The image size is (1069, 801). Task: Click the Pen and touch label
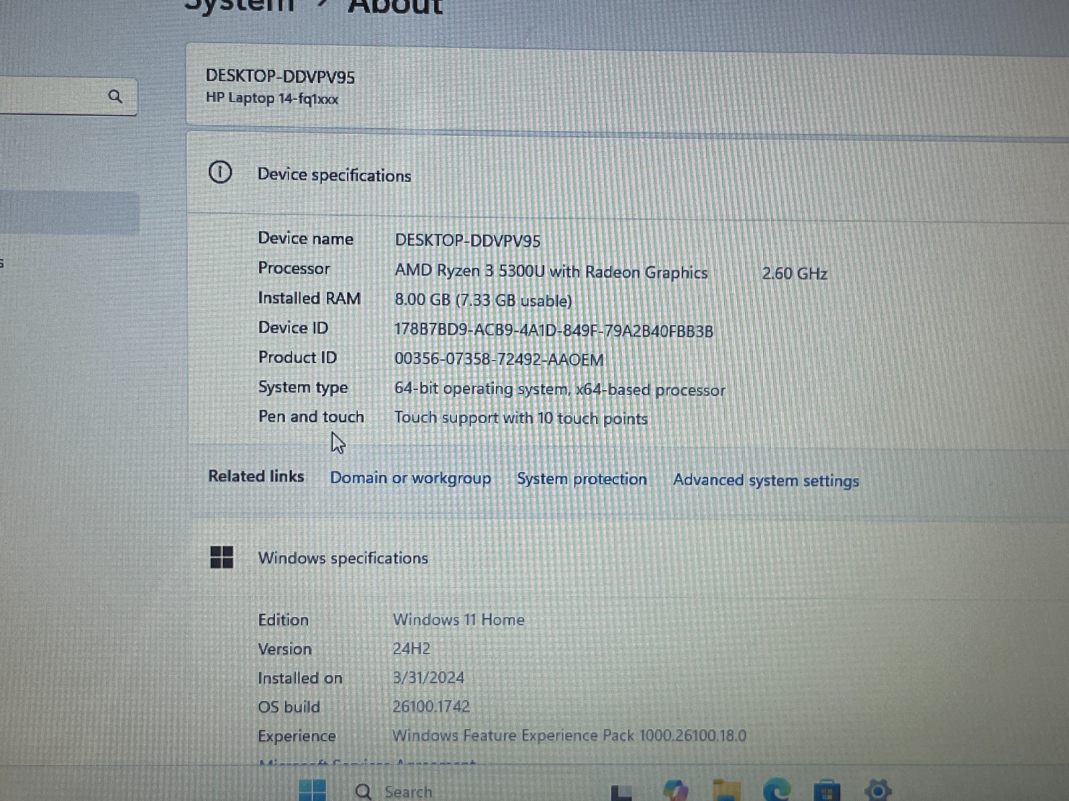311,417
